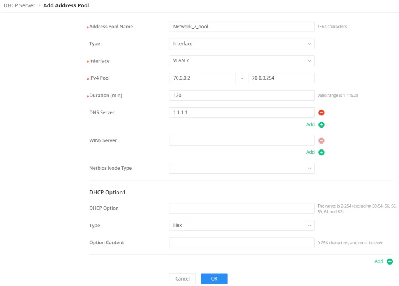Open the Type dropdown showing Interface
399x286 pixels.
(242, 44)
